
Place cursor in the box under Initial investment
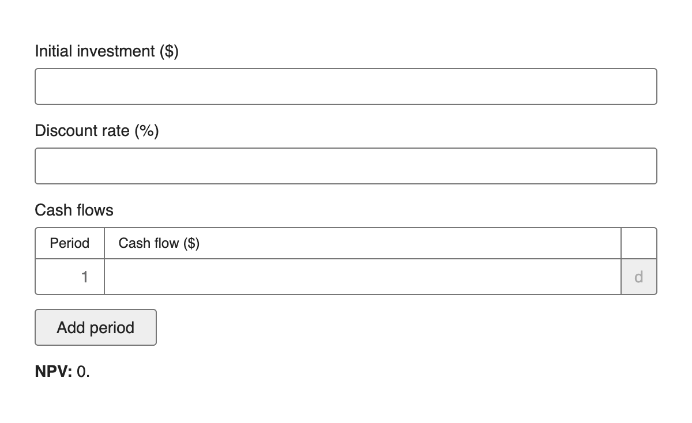click(x=346, y=86)
